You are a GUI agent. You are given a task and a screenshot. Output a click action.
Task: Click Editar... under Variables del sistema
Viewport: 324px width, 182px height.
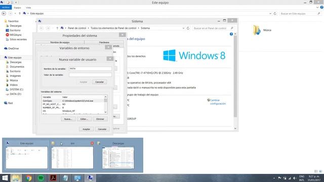pos(84,119)
